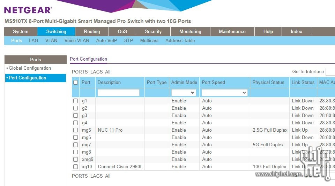Check the box for port xg10
Image resolution: width=335 pixels, height=186 pixels.
pyautogui.click(x=76, y=166)
